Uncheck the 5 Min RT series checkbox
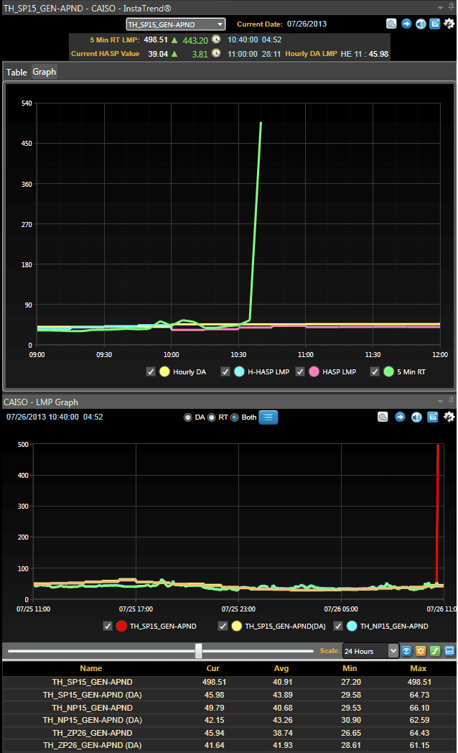458x753 pixels. pyautogui.click(x=375, y=371)
